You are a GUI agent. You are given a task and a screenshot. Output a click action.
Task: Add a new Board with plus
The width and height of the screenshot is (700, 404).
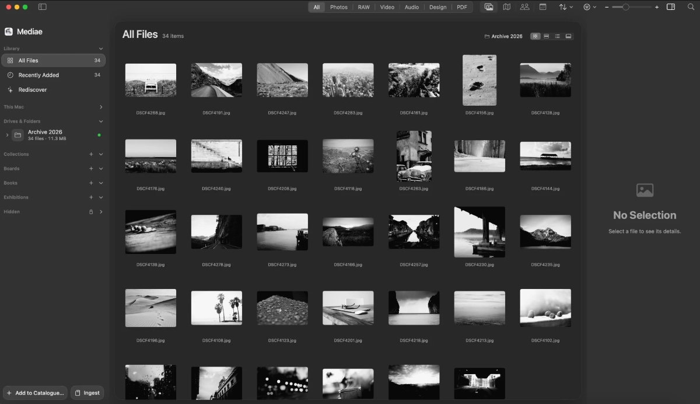pos(91,169)
